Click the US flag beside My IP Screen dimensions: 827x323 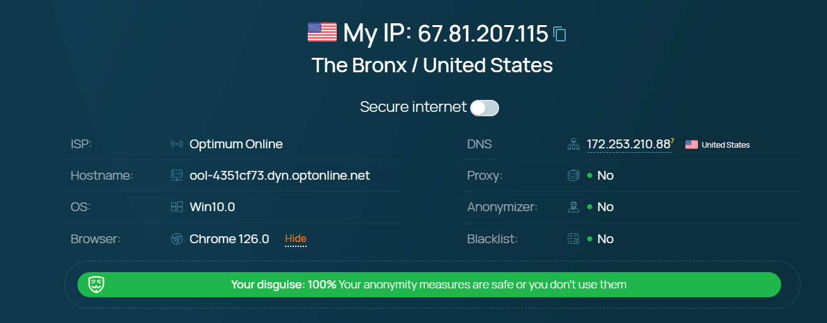[x=322, y=32]
